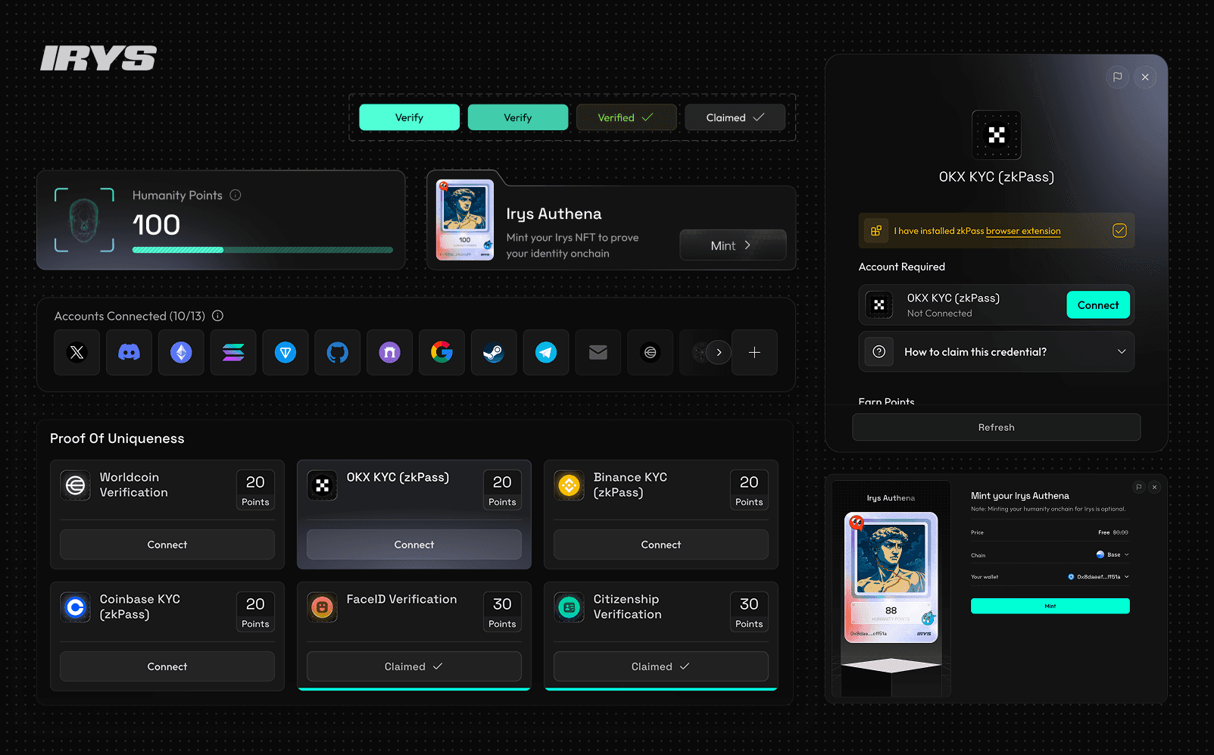Open the Solana account icon
The height and width of the screenshot is (755, 1214).
pos(233,352)
